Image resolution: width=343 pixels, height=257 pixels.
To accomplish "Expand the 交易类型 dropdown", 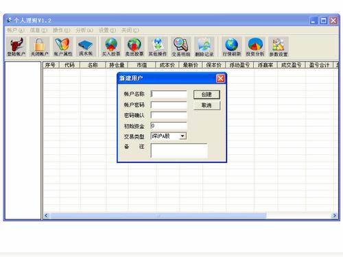I will point(182,136).
